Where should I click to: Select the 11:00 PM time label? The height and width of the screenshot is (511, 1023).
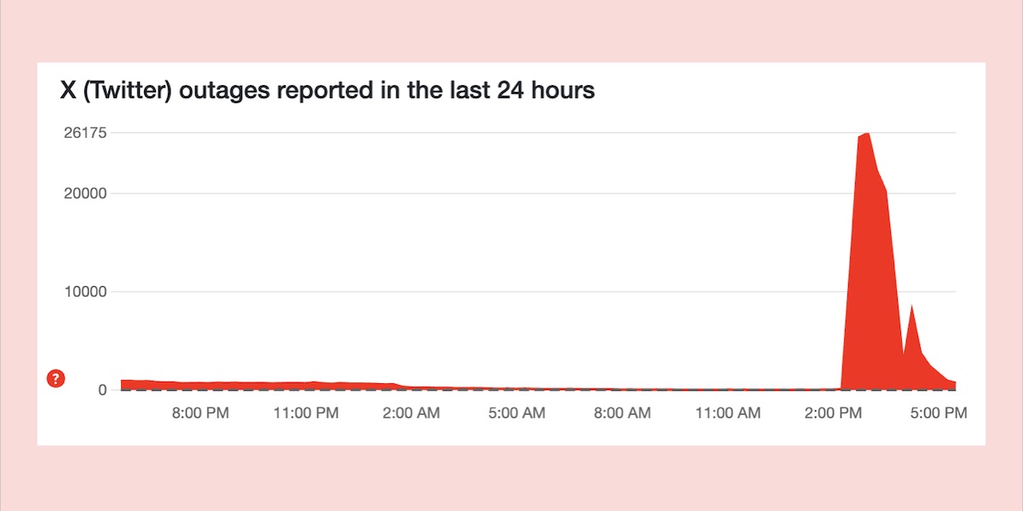tap(305, 413)
